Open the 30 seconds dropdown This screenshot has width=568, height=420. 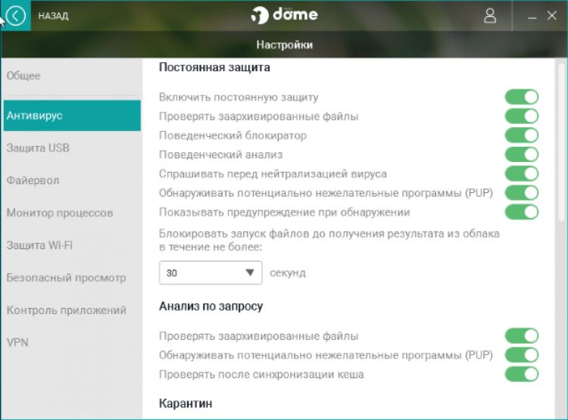click(x=211, y=272)
